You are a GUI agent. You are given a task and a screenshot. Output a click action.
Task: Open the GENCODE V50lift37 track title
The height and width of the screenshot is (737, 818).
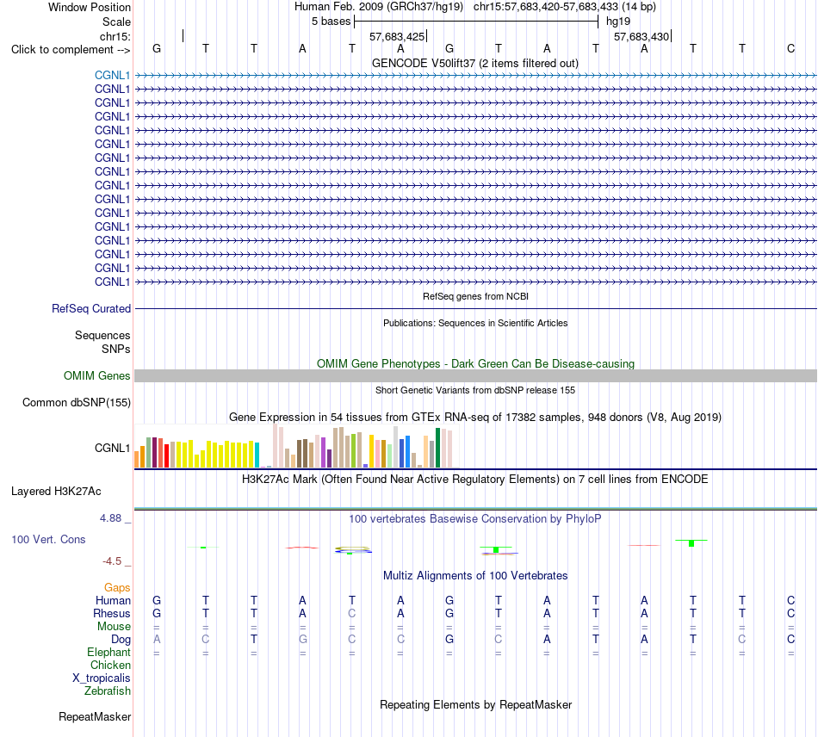coord(474,63)
